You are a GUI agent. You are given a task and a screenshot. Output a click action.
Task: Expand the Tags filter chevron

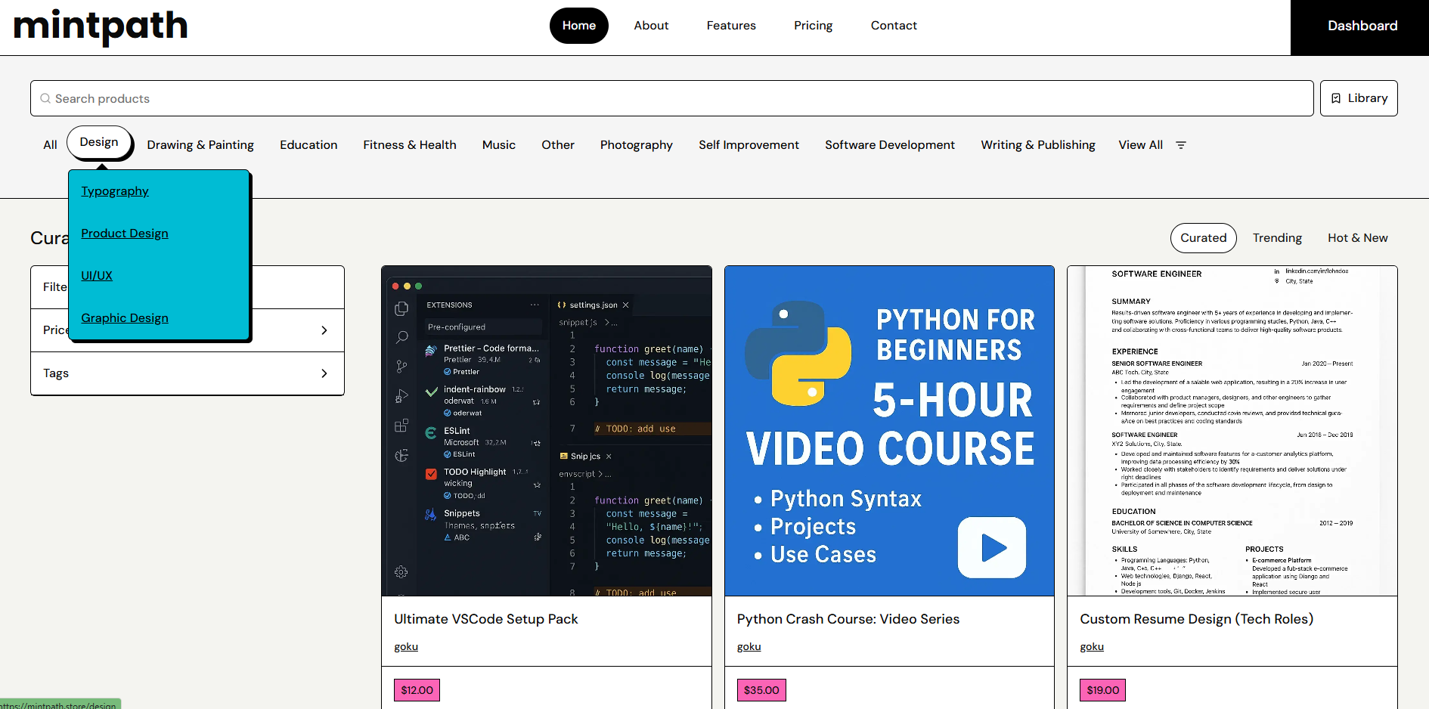324,373
